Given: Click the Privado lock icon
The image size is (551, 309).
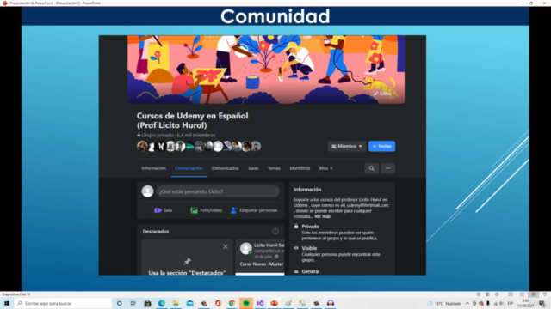Looking at the screenshot, I should (x=296, y=227).
